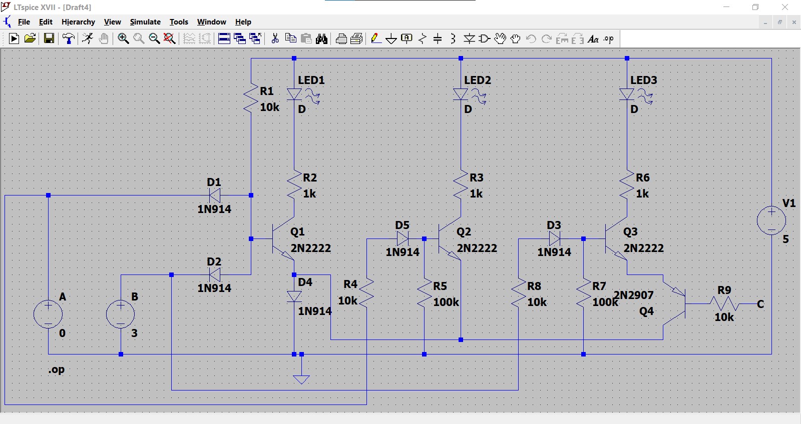Click the net label C
This screenshot has height=424, width=801.
tap(760, 304)
